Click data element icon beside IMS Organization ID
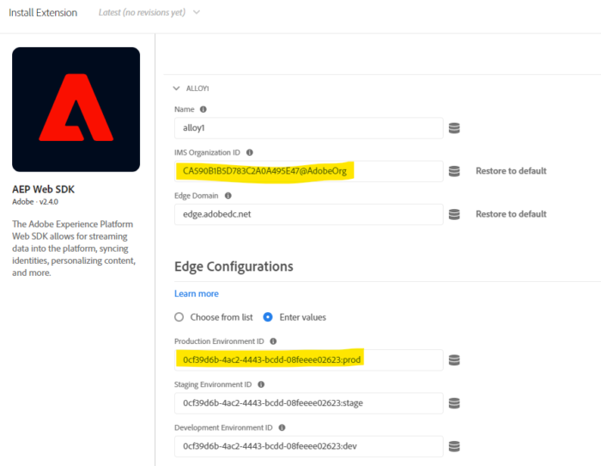 454,171
